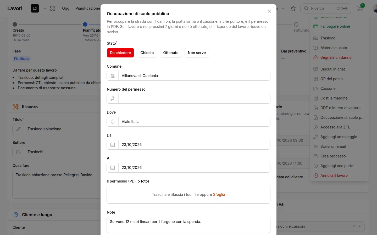This screenshot has height=235, width=377.
Task: Click the Sfoglia link to upload permit
Action: (x=219, y=195)
